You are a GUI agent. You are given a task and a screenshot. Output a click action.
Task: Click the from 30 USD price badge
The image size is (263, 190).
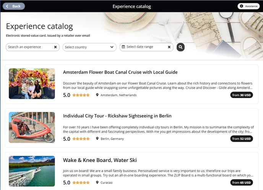coord(241,95)
